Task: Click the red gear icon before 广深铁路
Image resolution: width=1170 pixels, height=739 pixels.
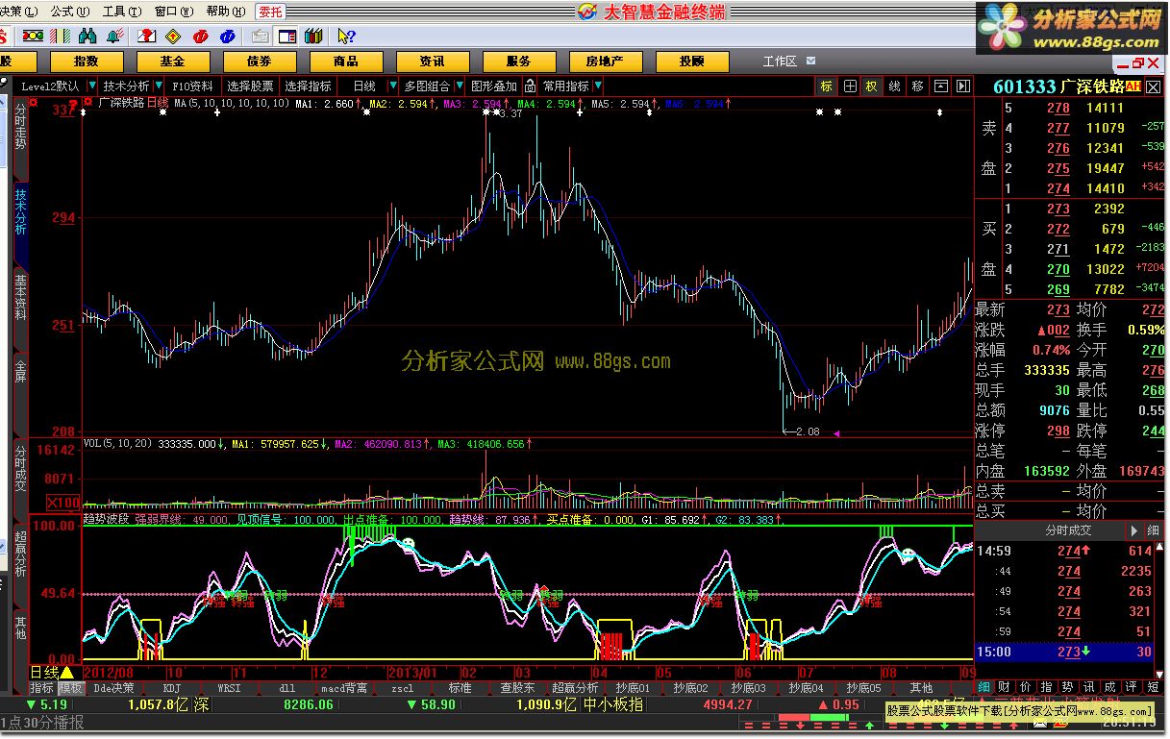Action: (88, 102)
